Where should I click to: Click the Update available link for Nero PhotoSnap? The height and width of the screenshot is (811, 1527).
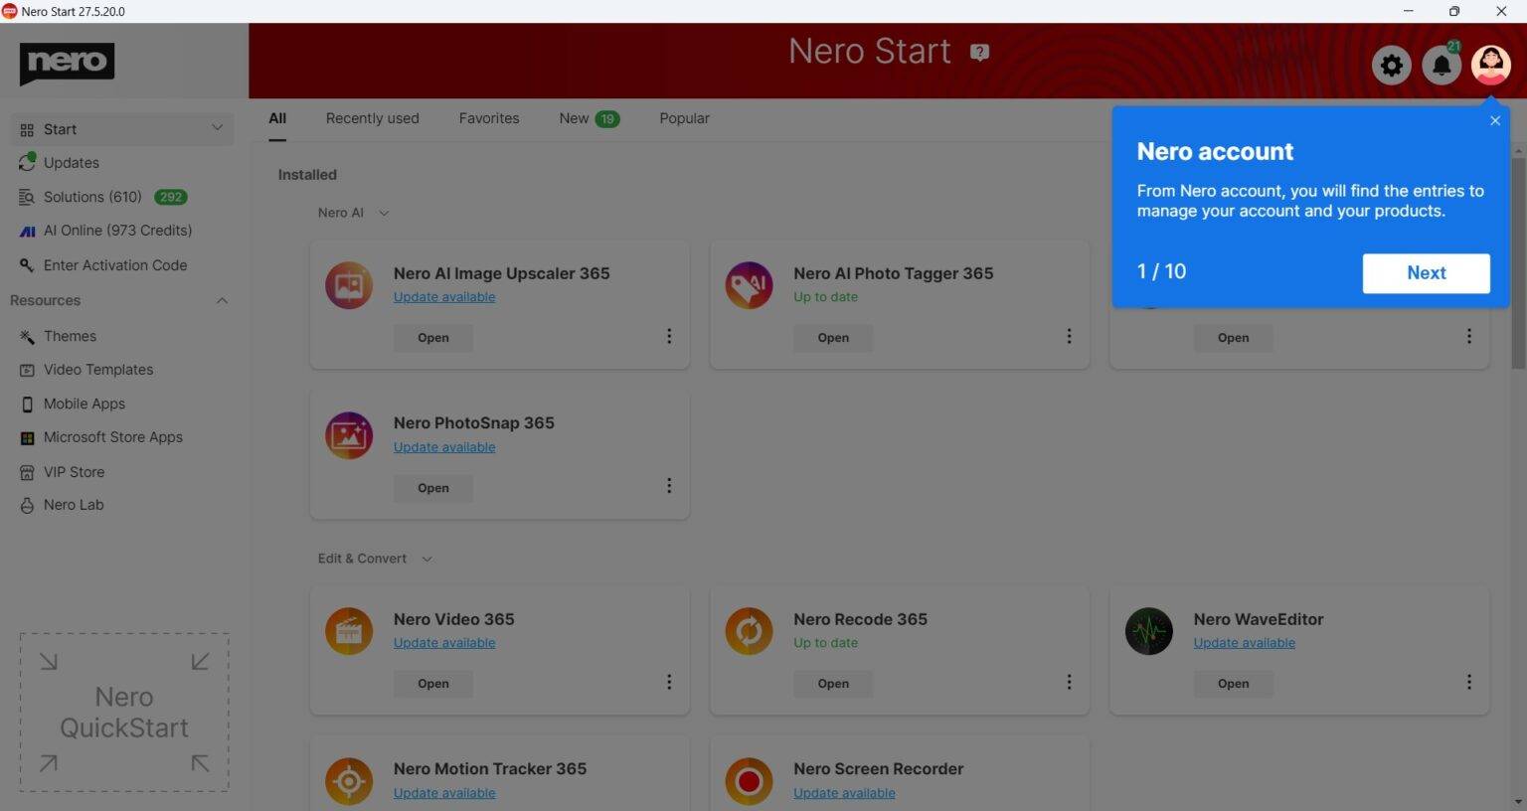(443, 446)
